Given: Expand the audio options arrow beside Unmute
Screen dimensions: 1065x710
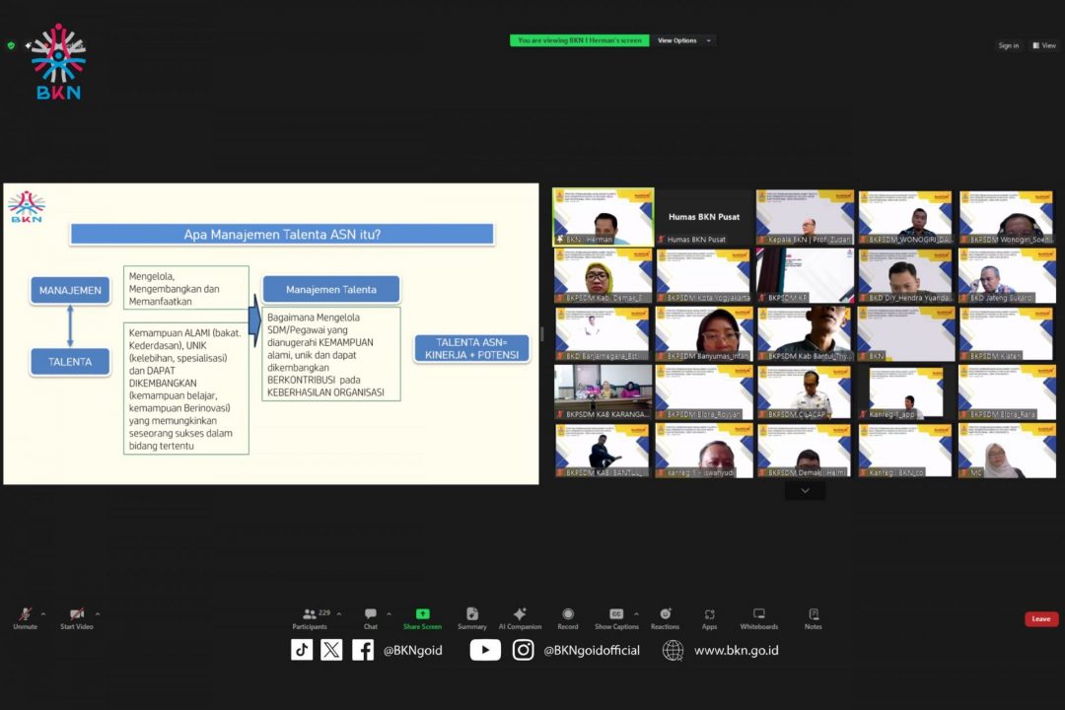Looking at the screenshot, I should pos(45,613).
